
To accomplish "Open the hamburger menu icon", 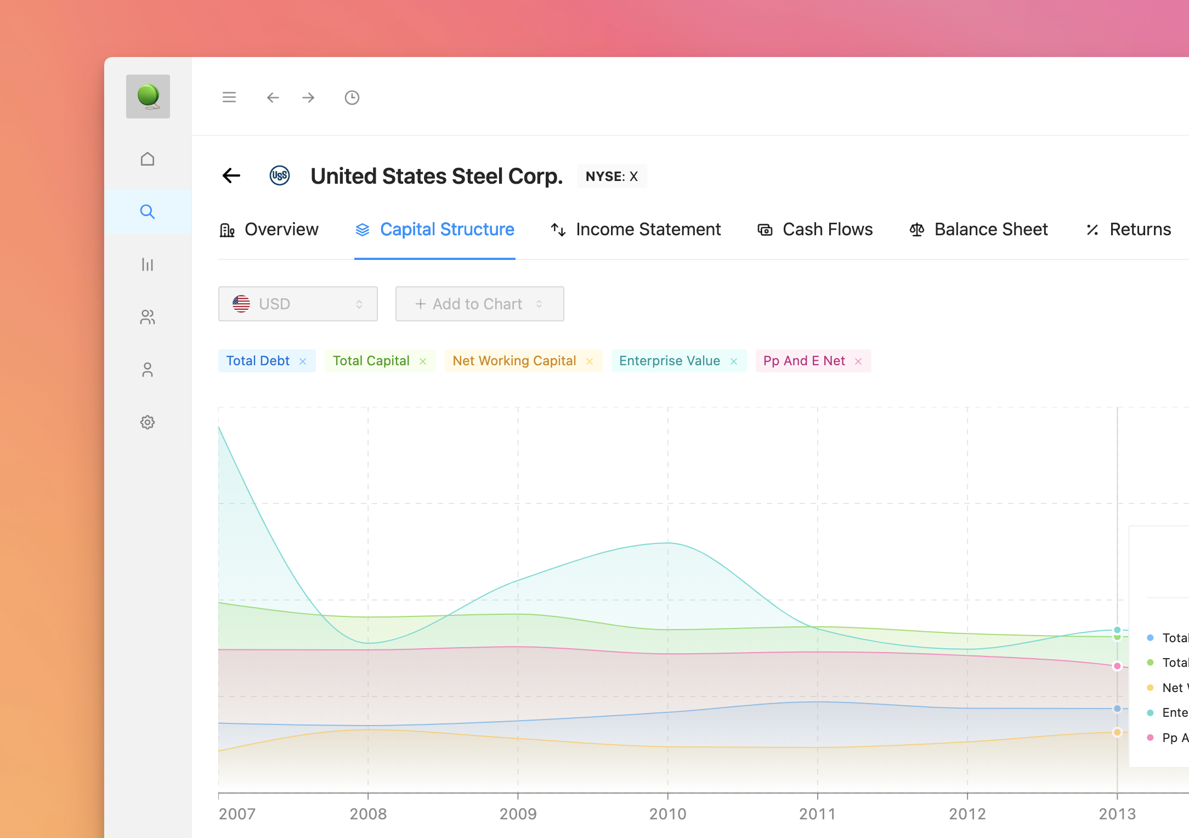I will (229, 98).
